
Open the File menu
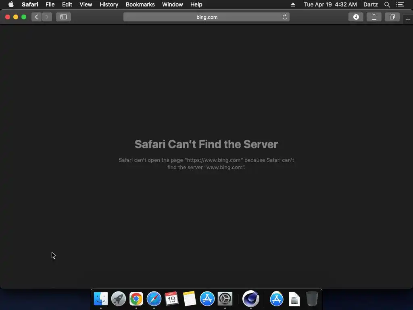[50, 4]
